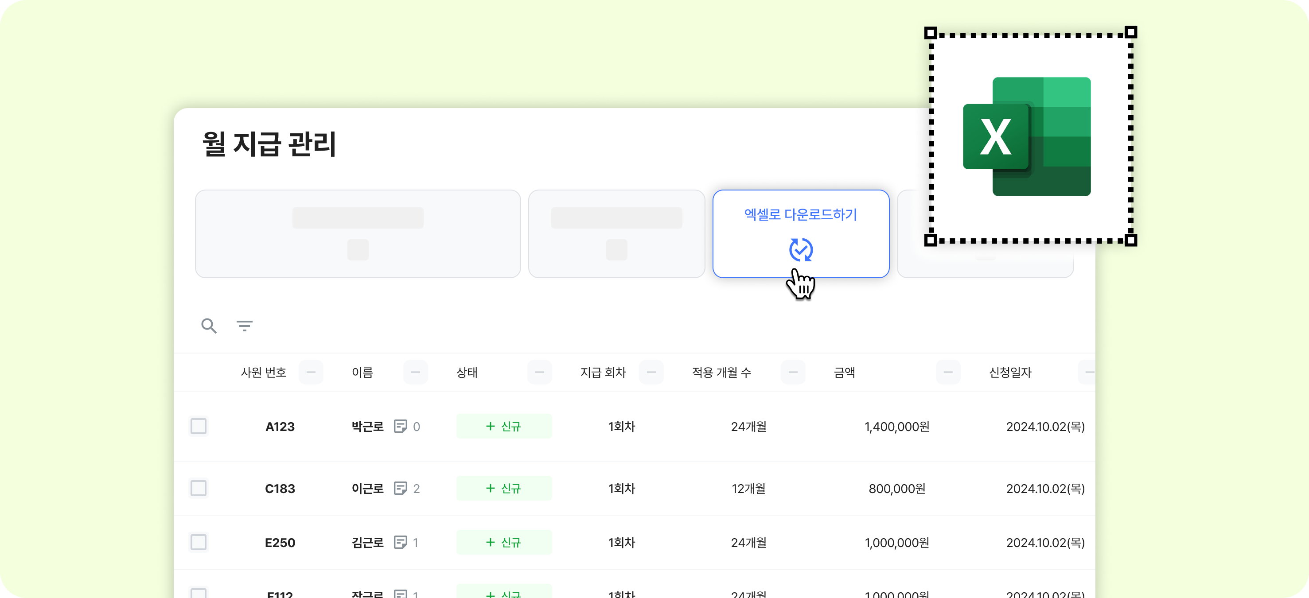Check the checkbox for row E250

coord(198,542)
